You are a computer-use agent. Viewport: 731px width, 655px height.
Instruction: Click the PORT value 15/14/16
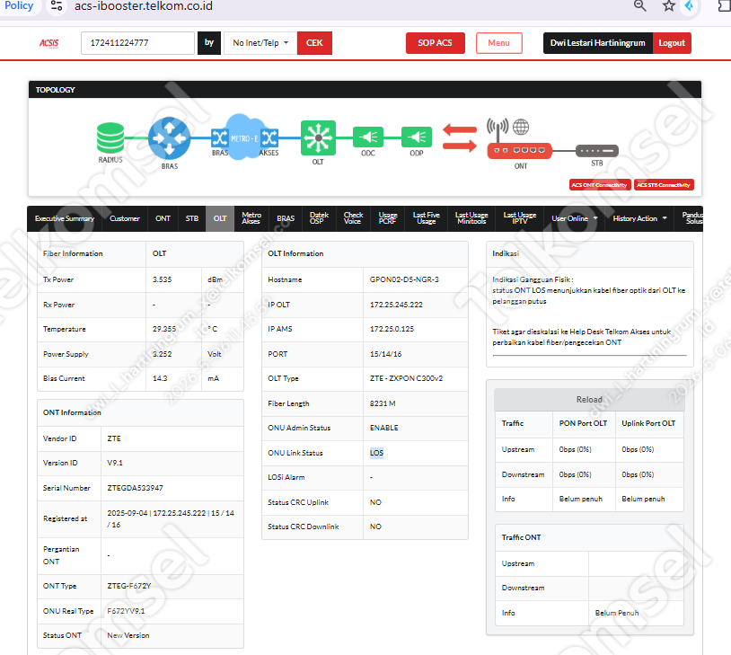(385, 354)
